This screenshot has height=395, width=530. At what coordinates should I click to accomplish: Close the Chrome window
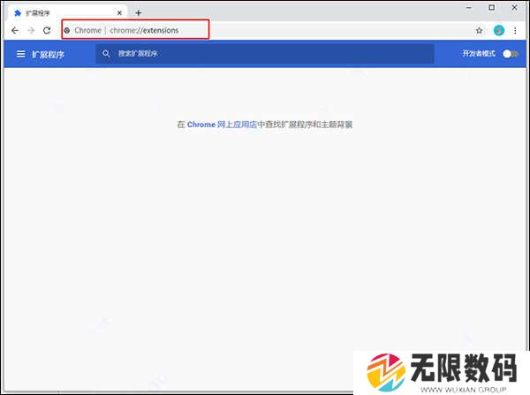coord(514,7)
